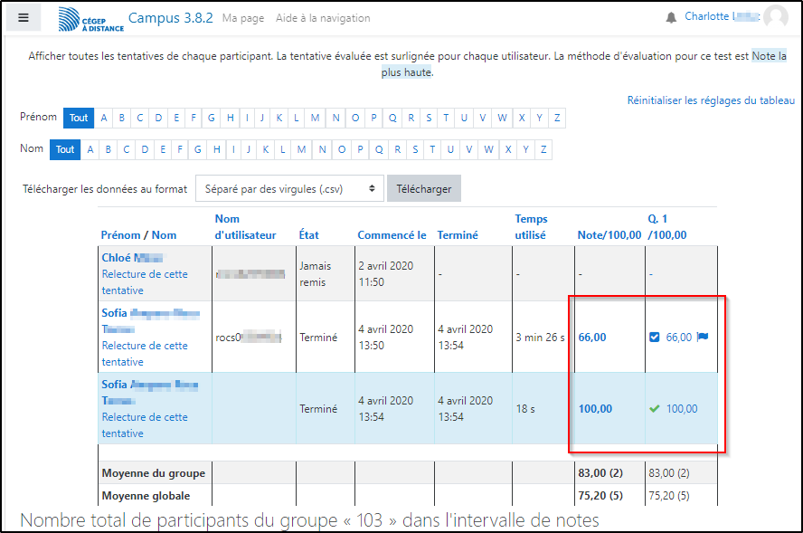Click the green checkmark beside 100,00
The height and width of the screenshot is (533, 803).
(x=654, y=409)
